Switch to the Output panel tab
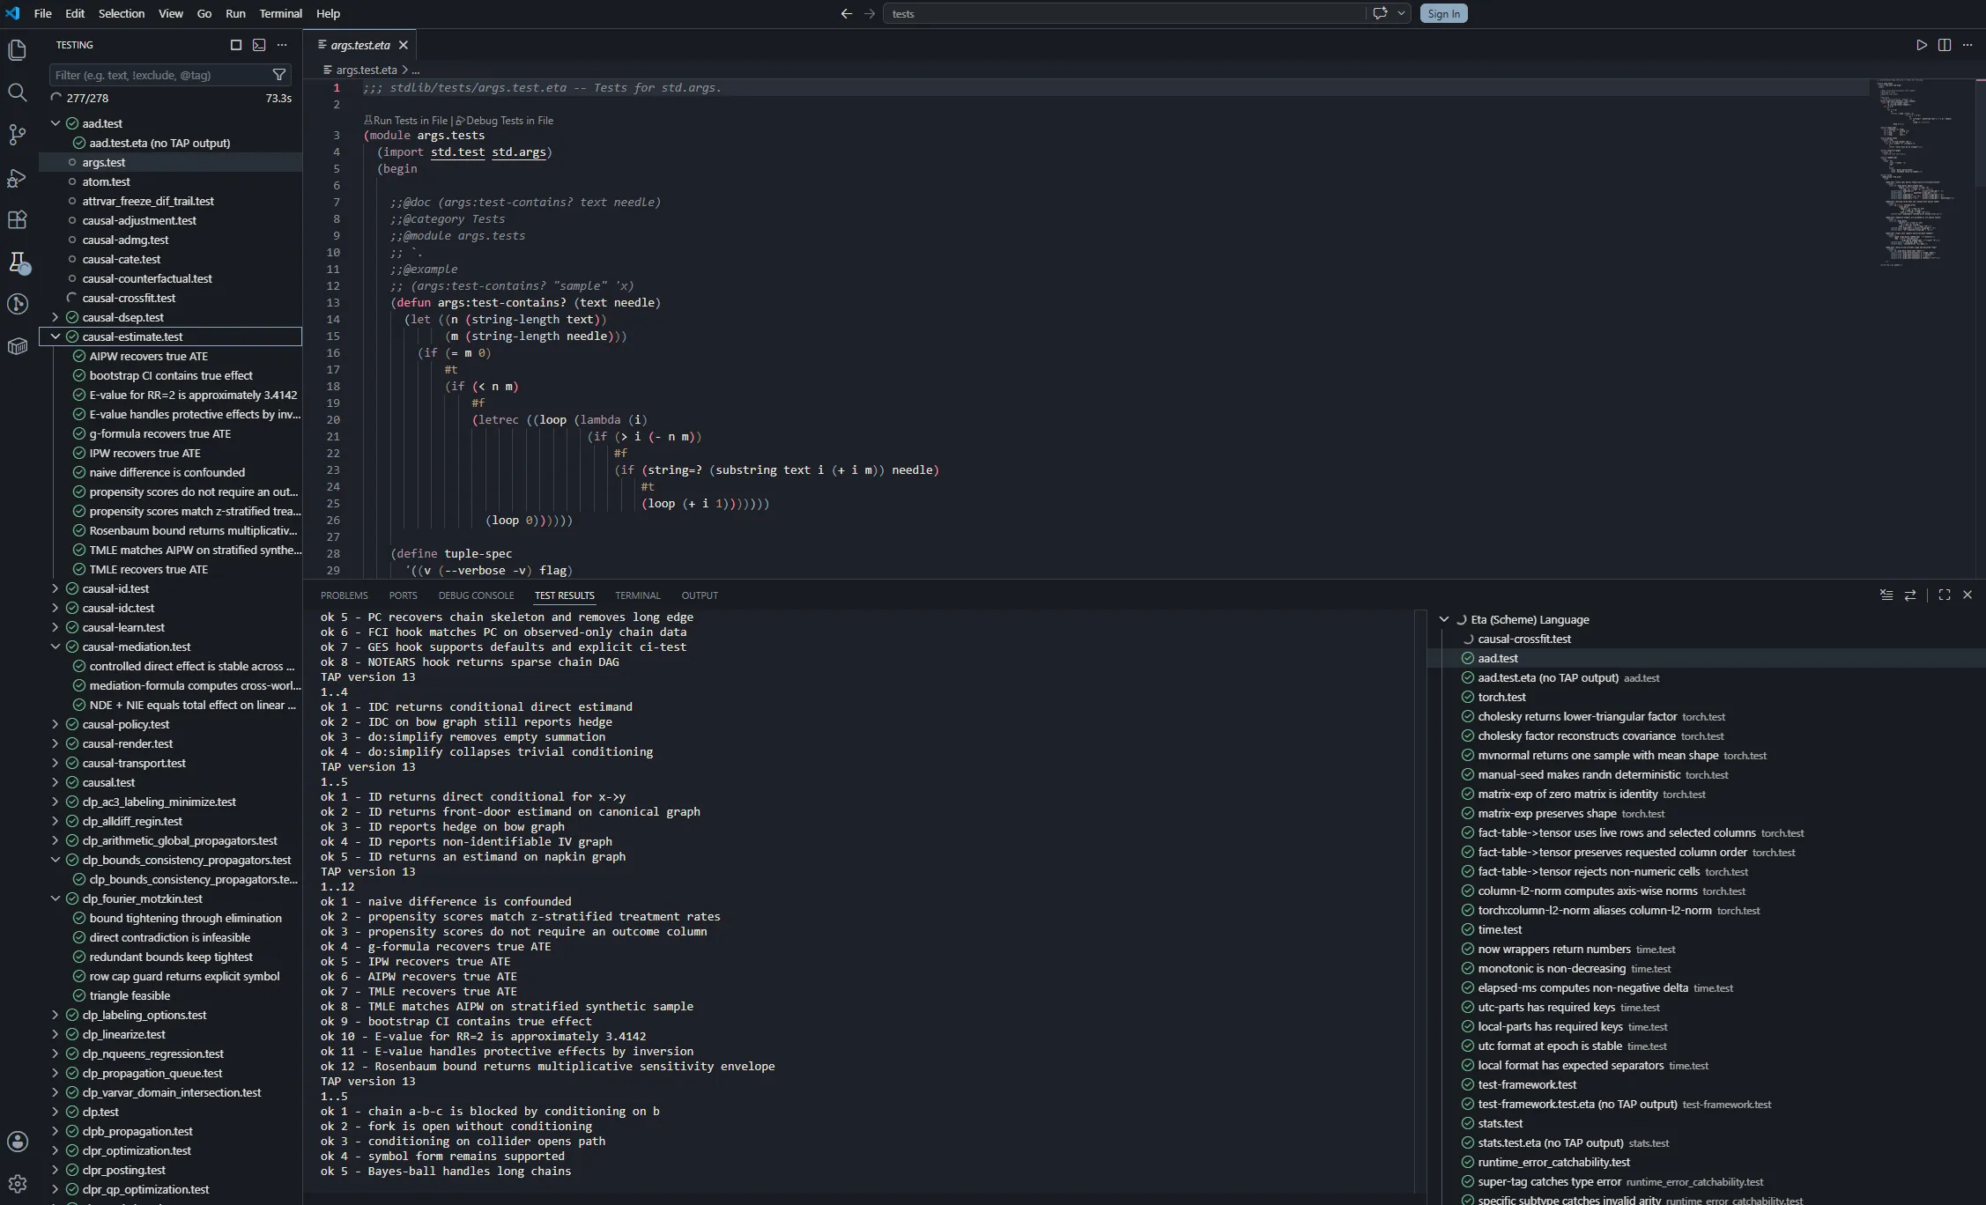The image size is (1986, 1205). pos(700,595)
